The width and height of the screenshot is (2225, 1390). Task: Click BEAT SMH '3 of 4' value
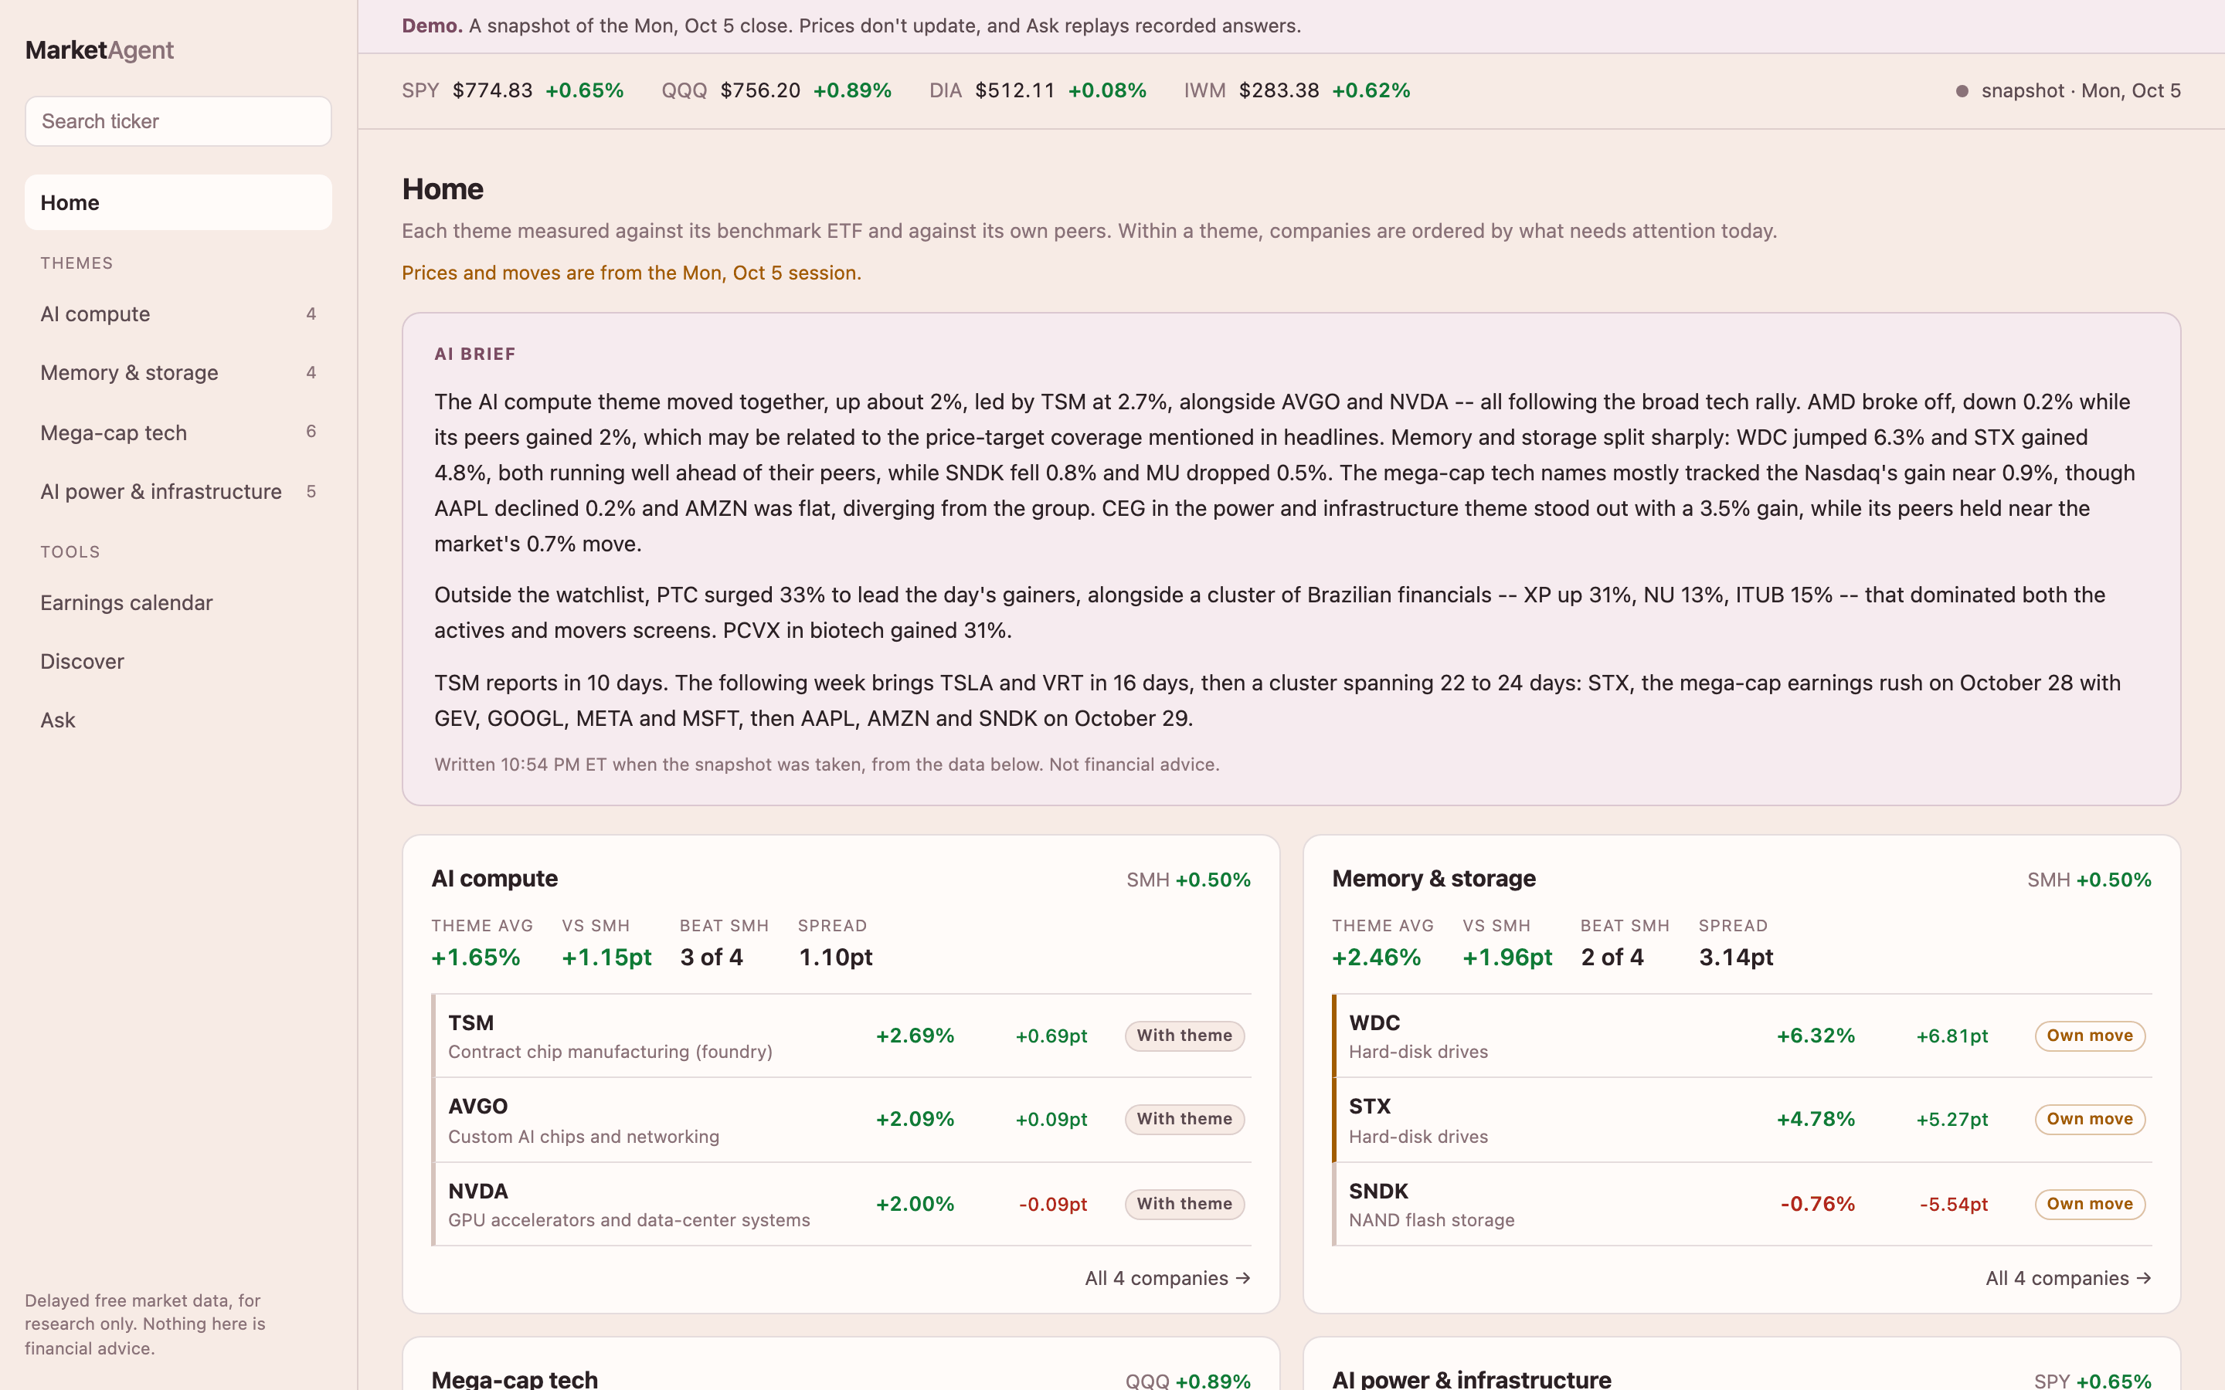coord(712,958)
